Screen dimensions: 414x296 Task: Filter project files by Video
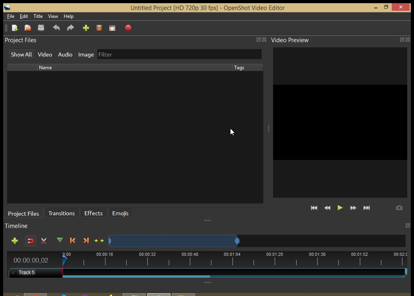click(x=45, y=55)
